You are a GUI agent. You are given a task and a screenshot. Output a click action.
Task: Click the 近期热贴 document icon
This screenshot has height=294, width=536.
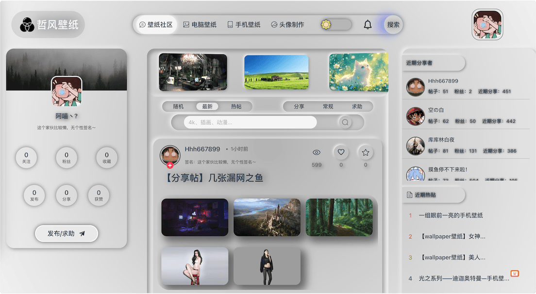pyautogui.click(x=410, y=195)
